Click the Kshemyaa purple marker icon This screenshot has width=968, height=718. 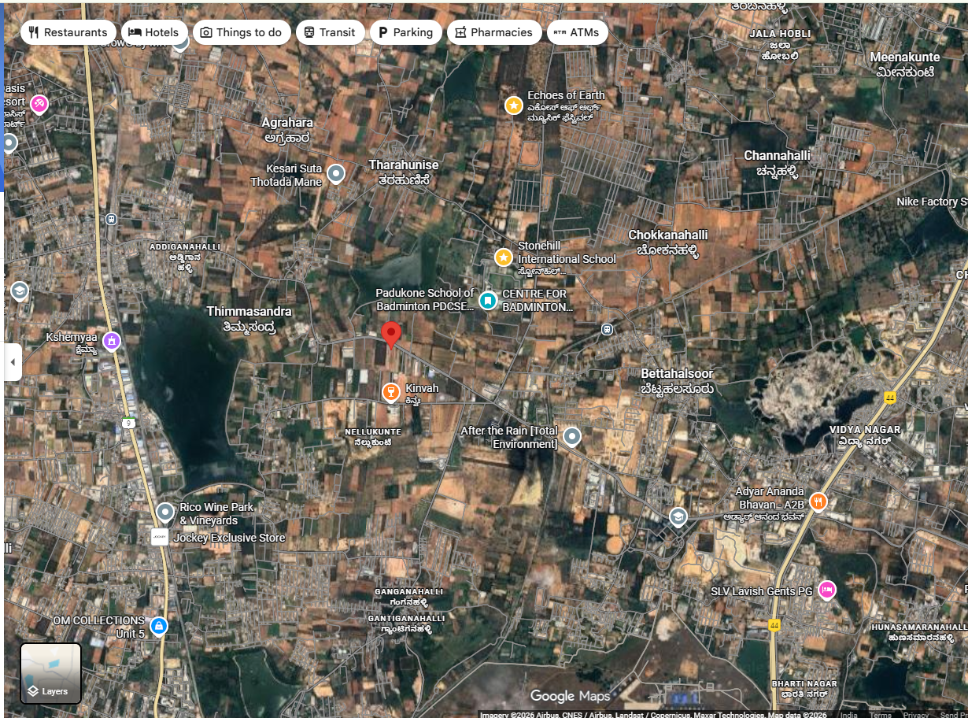coord(112,340)
